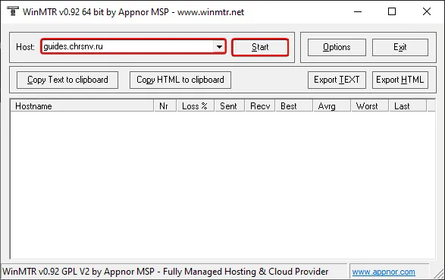Open the Host dropdown arrow
Viewport: 445px width, 280px height.
(x=219, y=46)
